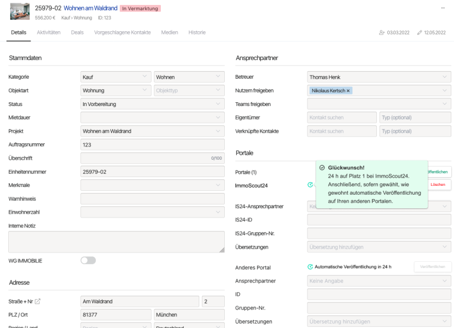Click the Verknüpfte Kontakte Typ field
454x328 pixels.
click(415, 131)
